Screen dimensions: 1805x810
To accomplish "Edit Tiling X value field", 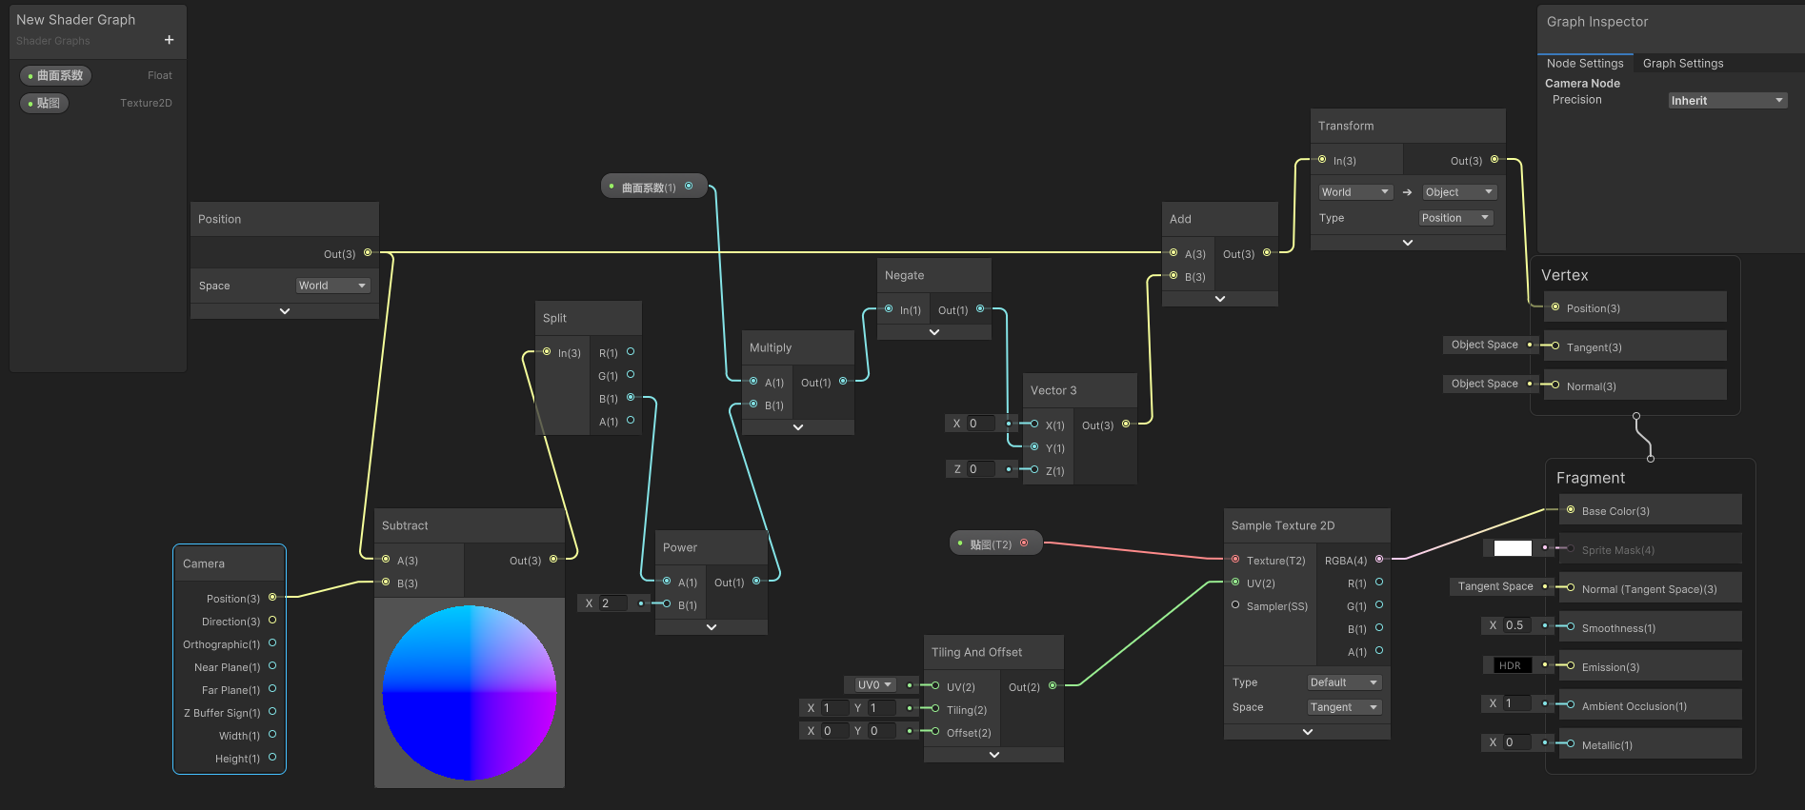I will pyautogui.click(x=834, y=708).
